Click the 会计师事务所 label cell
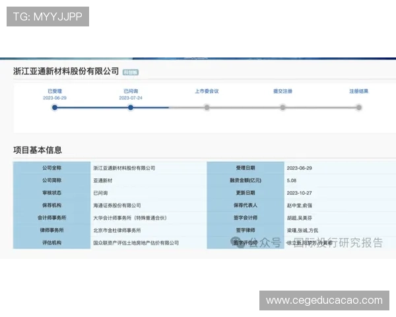 [51, 217]
